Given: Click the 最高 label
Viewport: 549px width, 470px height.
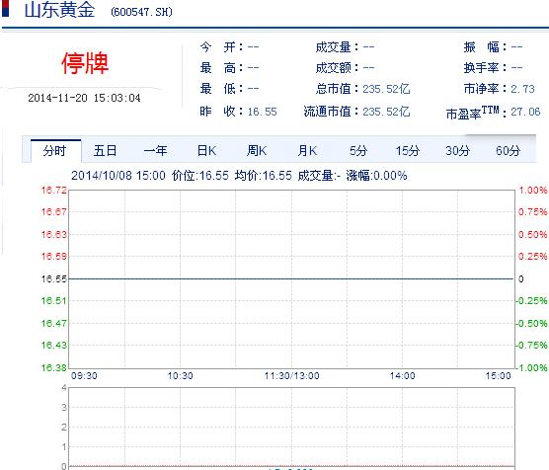Looking at the screenshot, I should pyautogui.click(x=221, y=67).
